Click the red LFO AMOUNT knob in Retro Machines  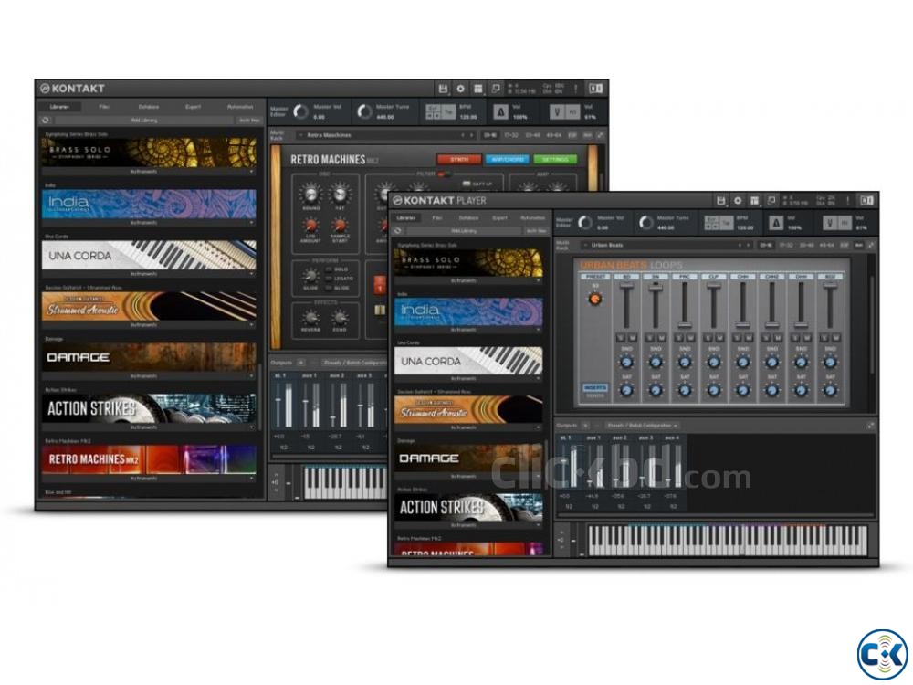(x=310, y=225)
